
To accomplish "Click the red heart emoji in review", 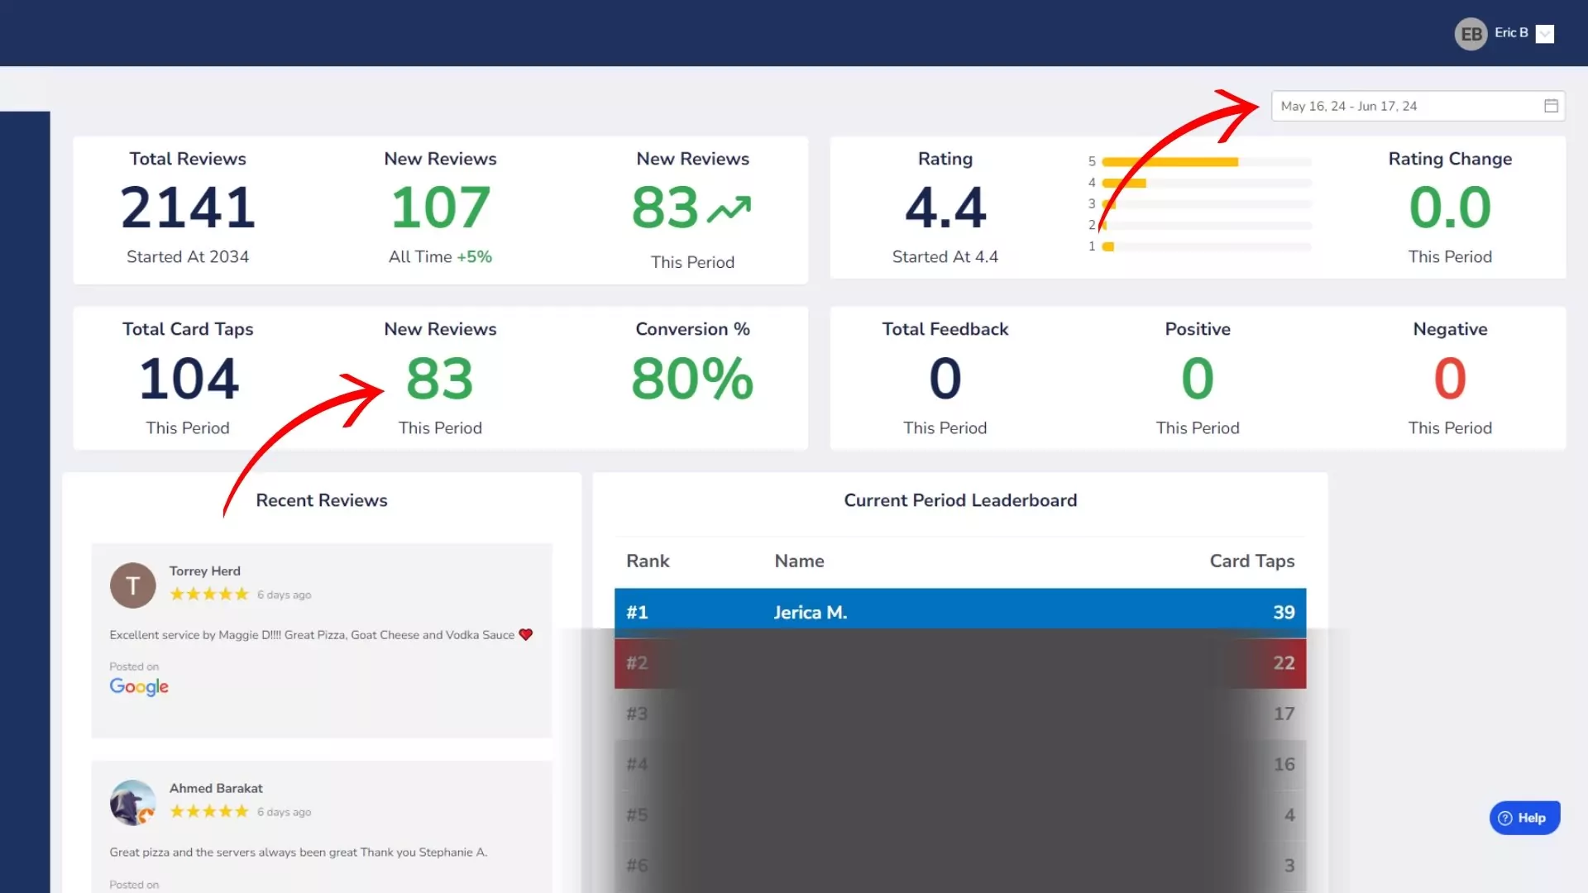I will (x=526, y=635).
